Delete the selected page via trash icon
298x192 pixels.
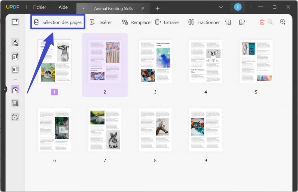pyautogui.click(x=262, y=22)
